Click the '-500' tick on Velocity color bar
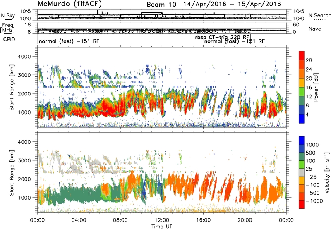Screen dimensions: 331x229 click(x=313, y=193)
